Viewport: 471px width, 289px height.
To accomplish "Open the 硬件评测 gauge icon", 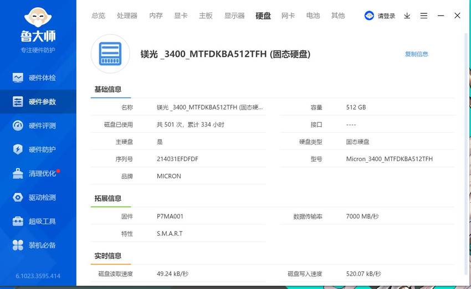I will coord(18,126).
